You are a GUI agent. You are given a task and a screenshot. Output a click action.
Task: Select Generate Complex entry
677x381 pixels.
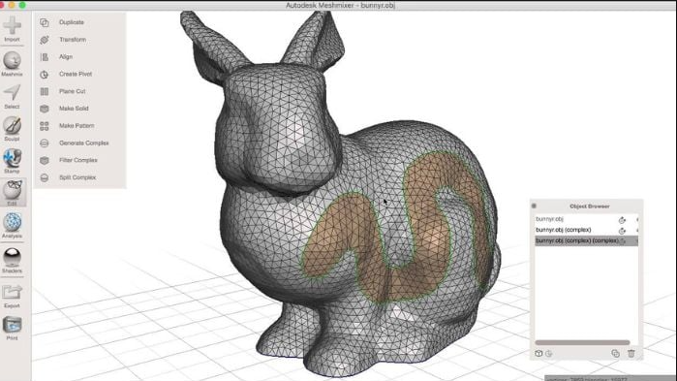point(83,143)
